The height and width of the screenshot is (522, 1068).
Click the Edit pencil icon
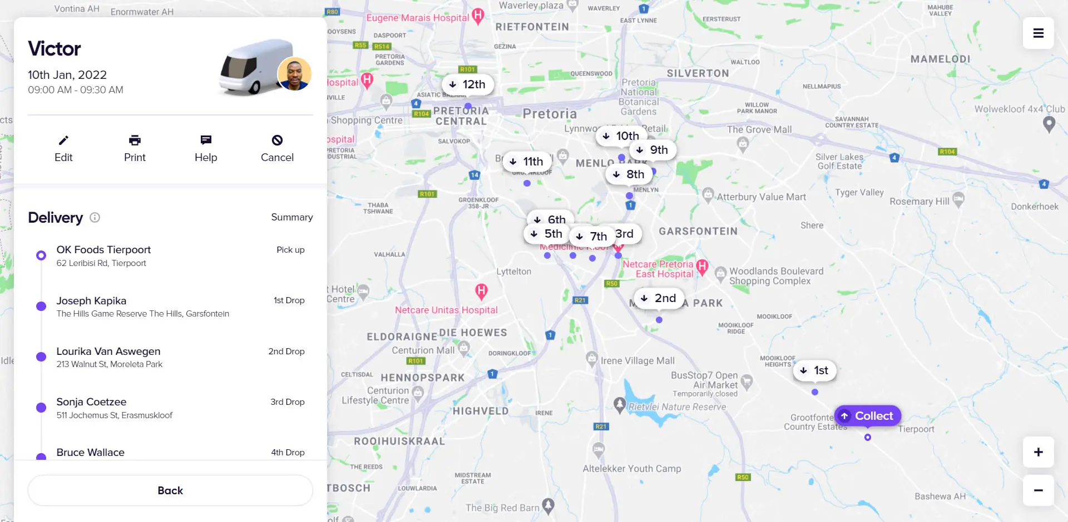tap(63, 140)
